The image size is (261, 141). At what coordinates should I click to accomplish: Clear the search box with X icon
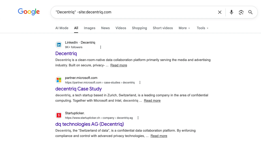coord(220,12)
